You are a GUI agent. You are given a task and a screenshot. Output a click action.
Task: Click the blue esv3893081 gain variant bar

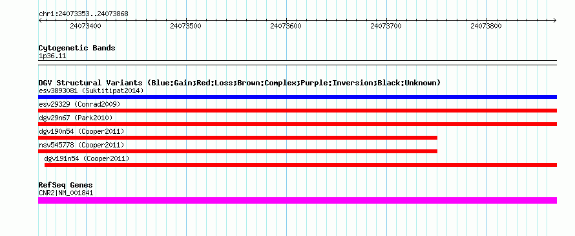tap(297, 97)
